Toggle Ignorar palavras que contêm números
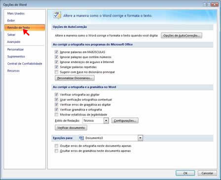 point(56,57)
